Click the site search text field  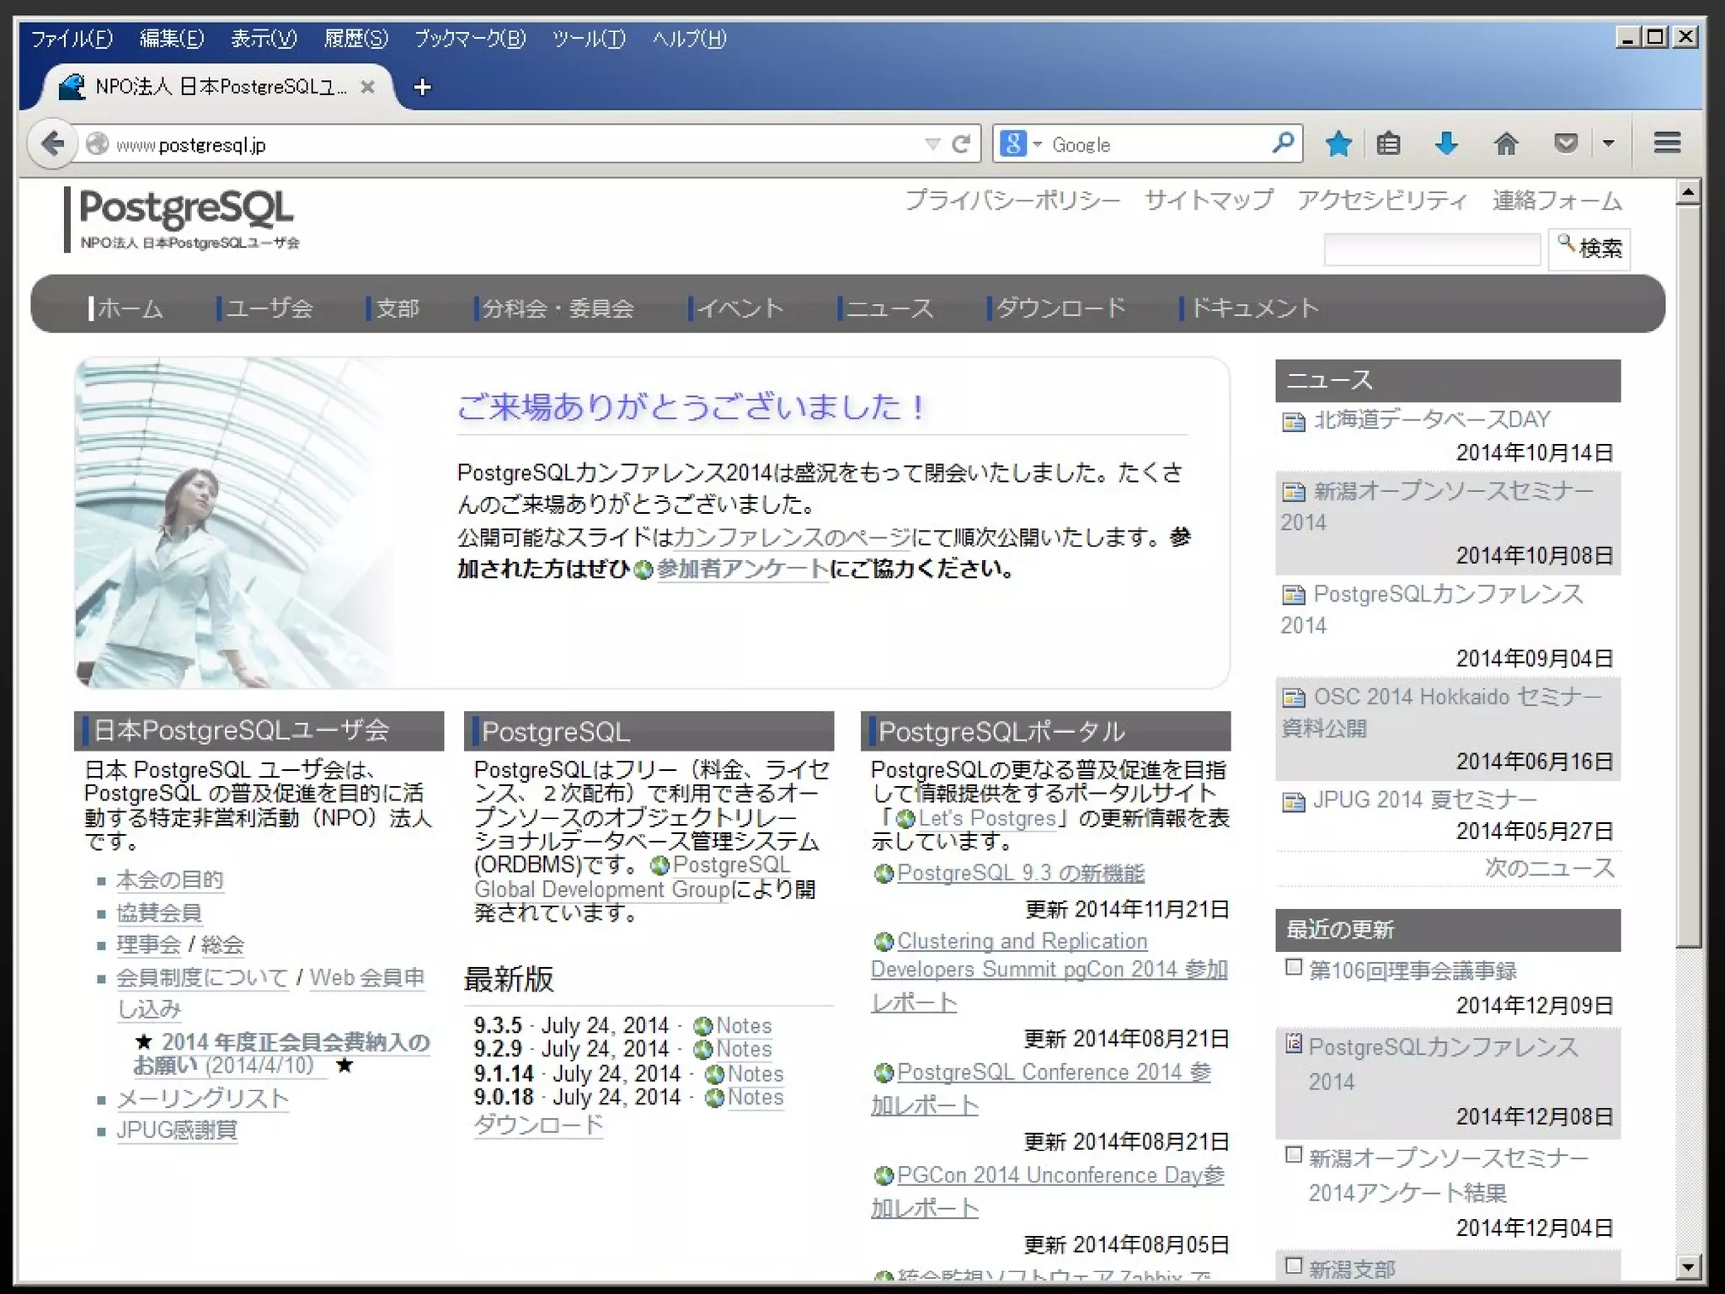click(x=1432, y=249)
